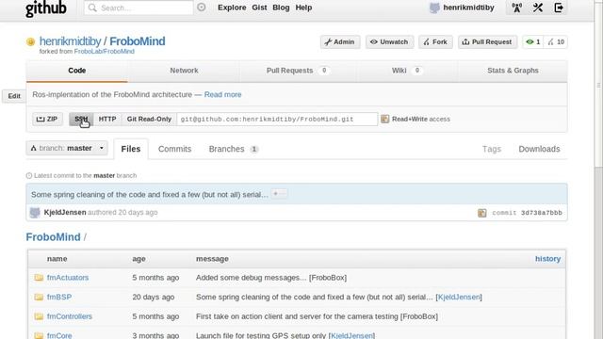Click the repository clone URL field
603x339 pixels.
(x=277, y=120)
